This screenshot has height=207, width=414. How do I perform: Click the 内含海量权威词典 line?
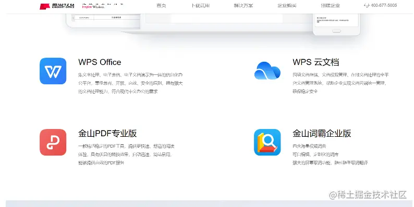[x=309, y=146]
